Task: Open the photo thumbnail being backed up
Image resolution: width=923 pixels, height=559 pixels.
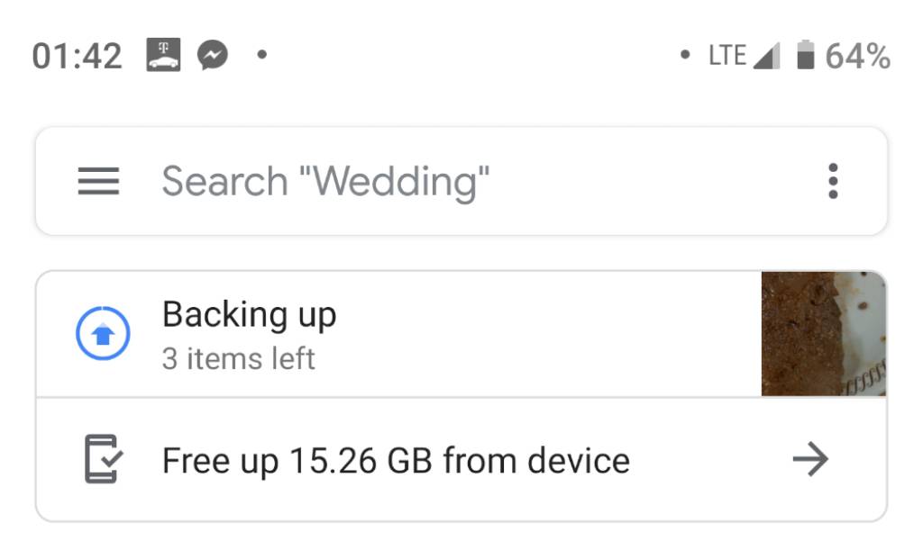Action: click(x=823, y=333)
